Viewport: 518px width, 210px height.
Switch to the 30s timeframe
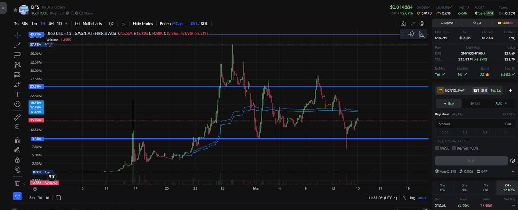point(25,24)
